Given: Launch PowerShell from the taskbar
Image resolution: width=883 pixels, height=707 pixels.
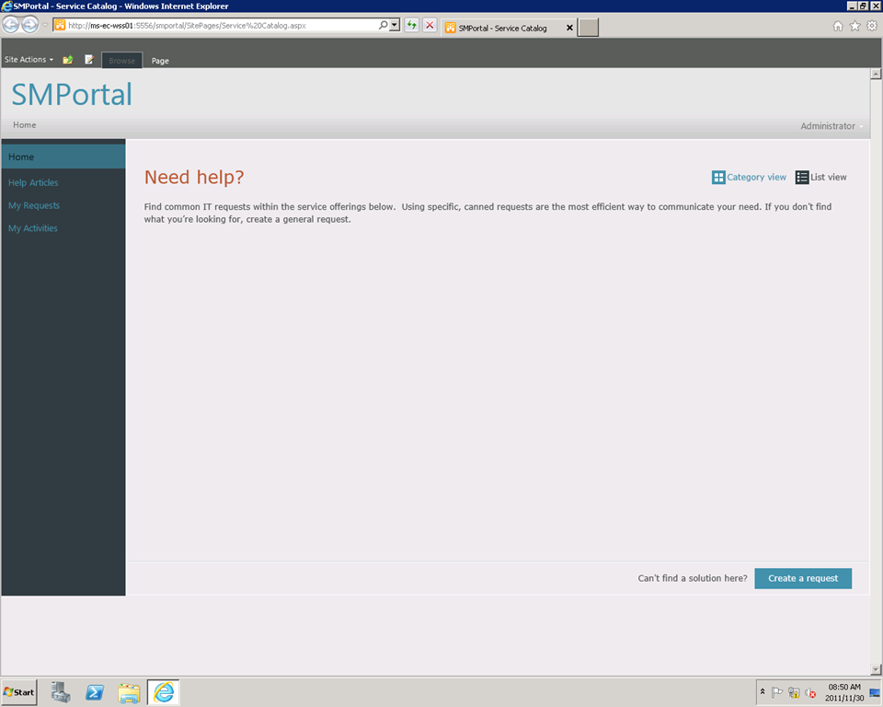Looking at the screenshot, I should coord(95,692).
